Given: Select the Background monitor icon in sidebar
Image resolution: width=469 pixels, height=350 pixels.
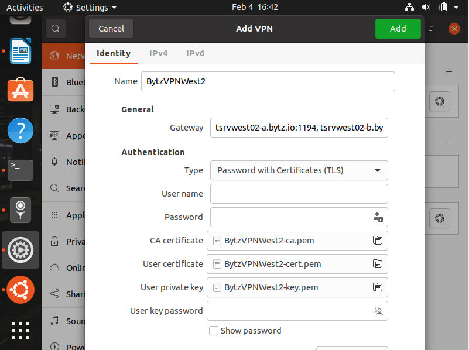Looking at the screenshot, I should pyautogui.click(x=54, y=109).
